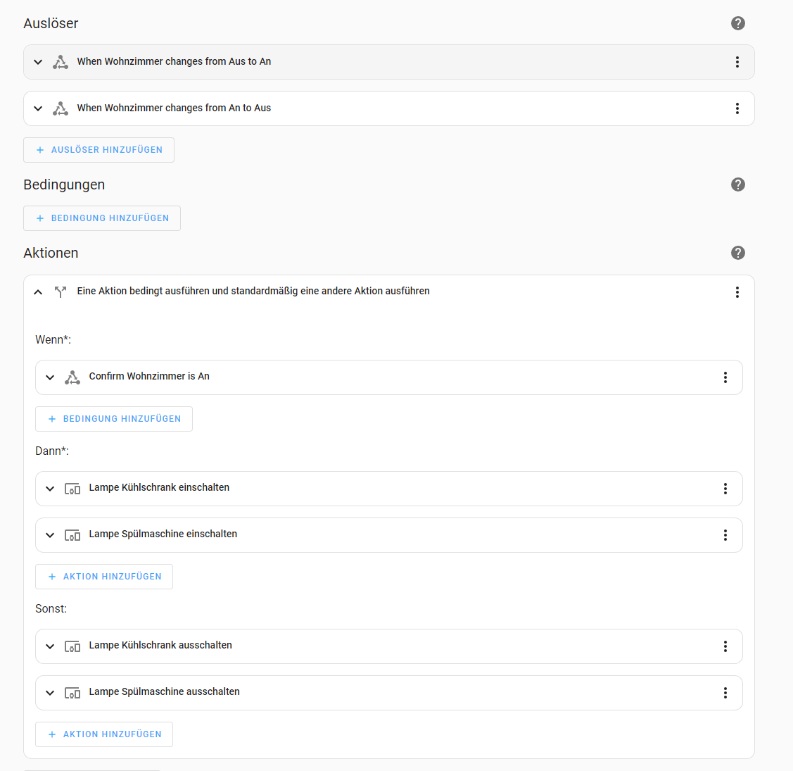Expand the 'Aus to An' trigger

coord(38,62)
